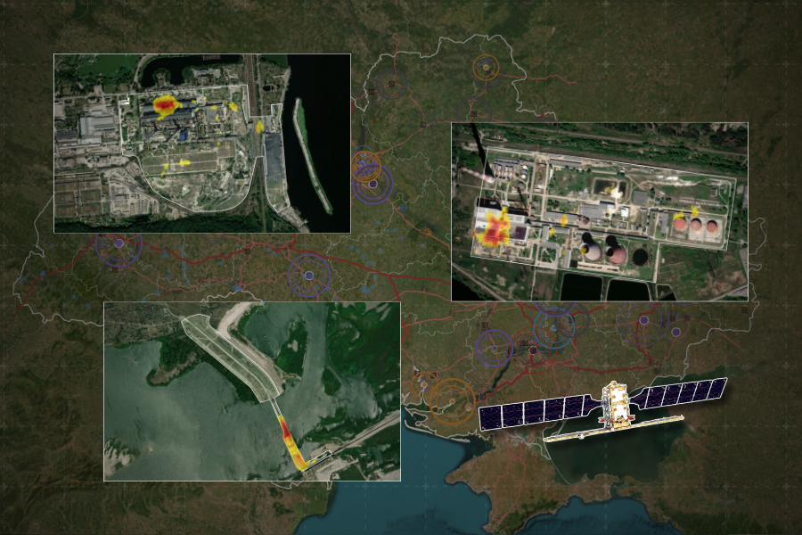
Task: Open the inset image of the dam across the water
Action: click(x=252, y=391)
